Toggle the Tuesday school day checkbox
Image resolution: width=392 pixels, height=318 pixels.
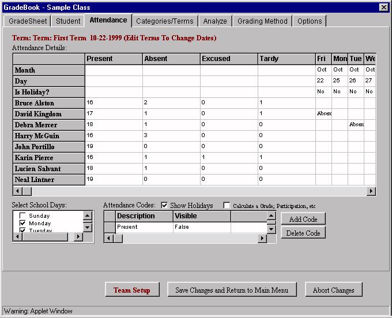point(22,230)
